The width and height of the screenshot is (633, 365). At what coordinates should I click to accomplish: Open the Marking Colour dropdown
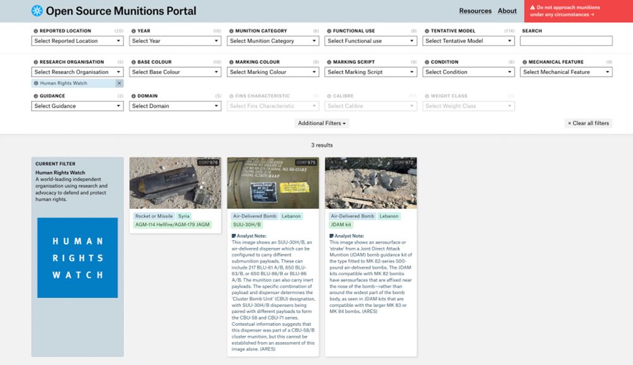(x=273, y=71)
